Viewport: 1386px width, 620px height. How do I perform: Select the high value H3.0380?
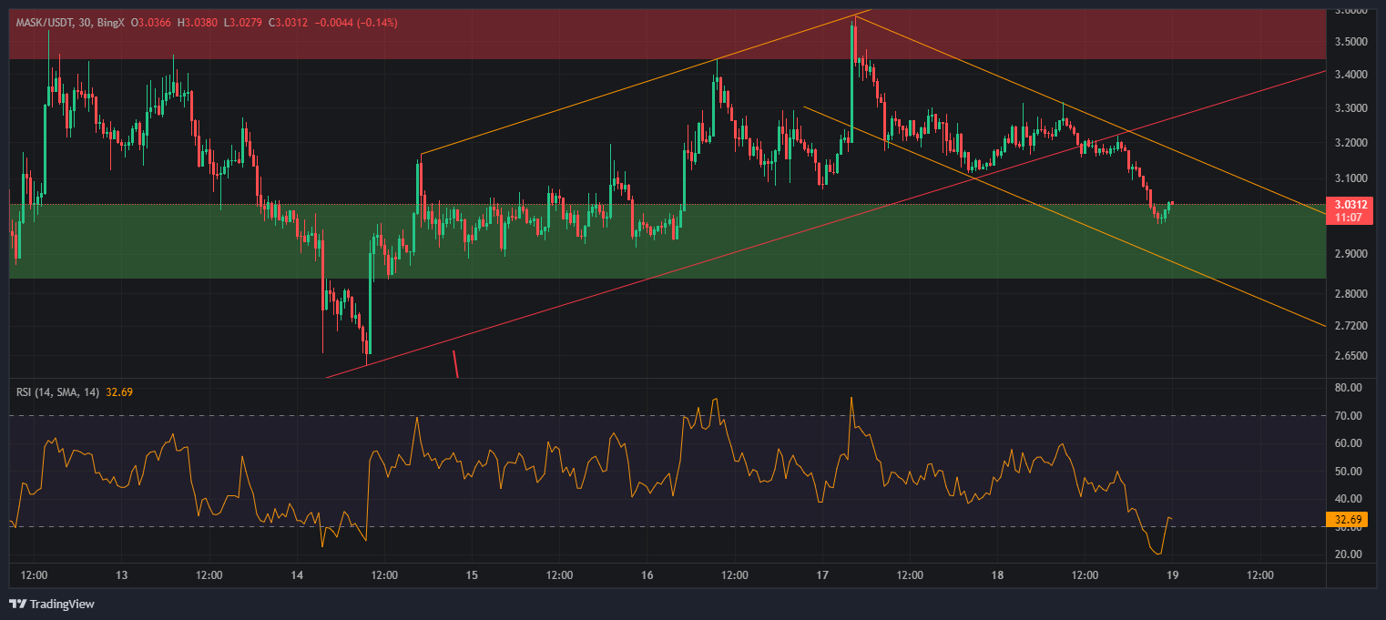[x=198, y=22]
